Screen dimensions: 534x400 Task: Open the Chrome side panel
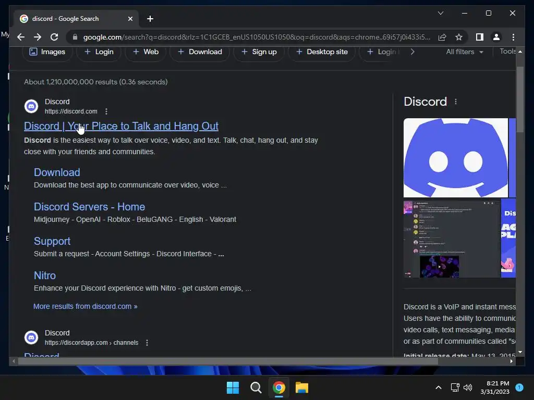(x=480, y=37)
